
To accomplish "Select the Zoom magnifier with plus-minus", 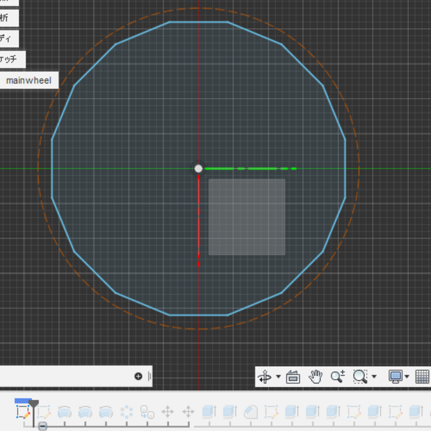I will [x=338, y=377].
